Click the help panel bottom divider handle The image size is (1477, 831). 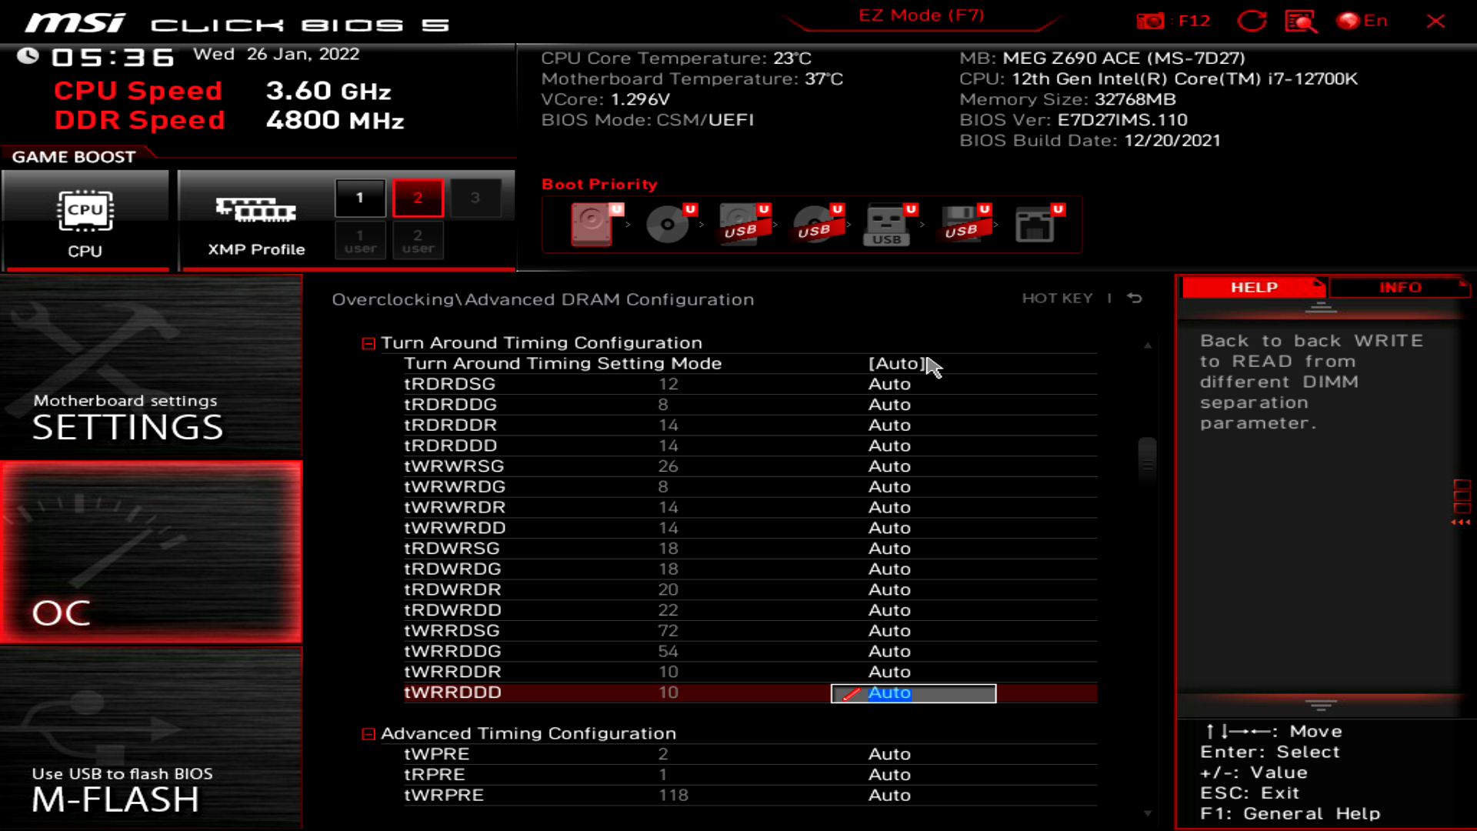point(1321,706)
